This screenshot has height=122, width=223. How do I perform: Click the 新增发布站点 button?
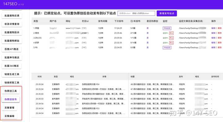[x=167, y=13]
